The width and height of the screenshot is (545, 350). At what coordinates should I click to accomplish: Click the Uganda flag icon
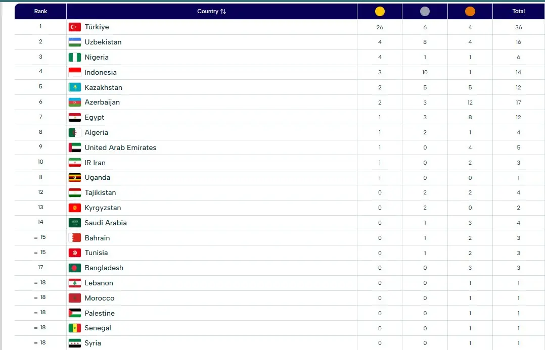[75, 177]
